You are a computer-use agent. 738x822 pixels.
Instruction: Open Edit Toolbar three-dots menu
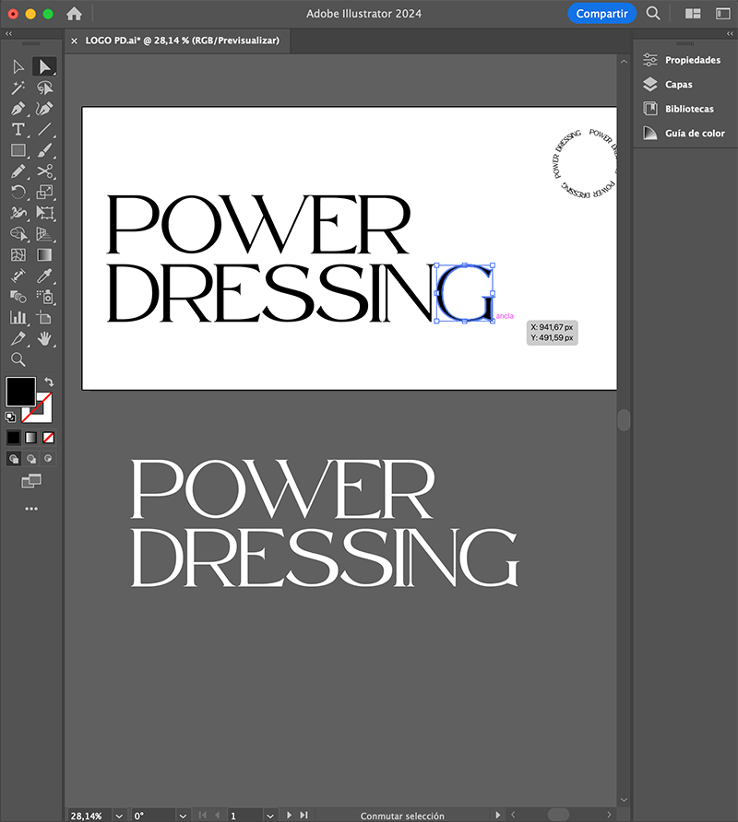click(31, 509)
